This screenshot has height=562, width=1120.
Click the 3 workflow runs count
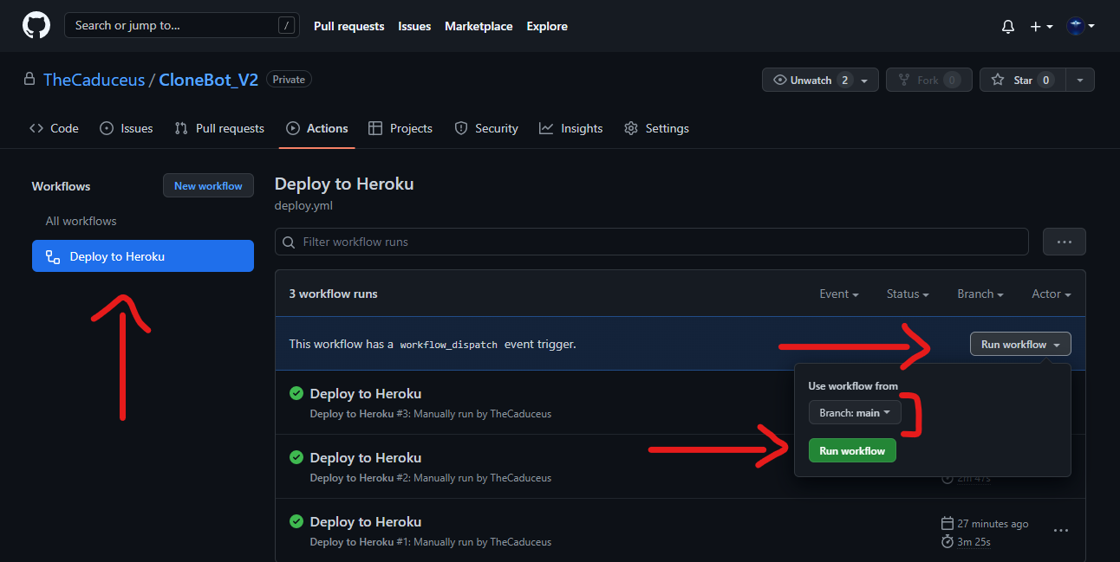(x=334, y=294)
